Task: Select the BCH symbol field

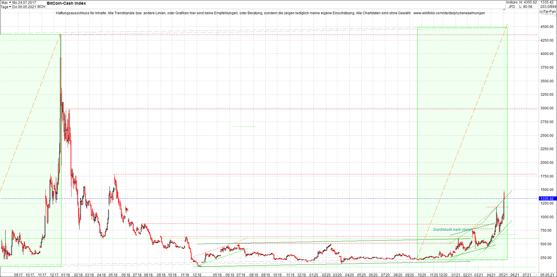Action: (x=41, y=7)
